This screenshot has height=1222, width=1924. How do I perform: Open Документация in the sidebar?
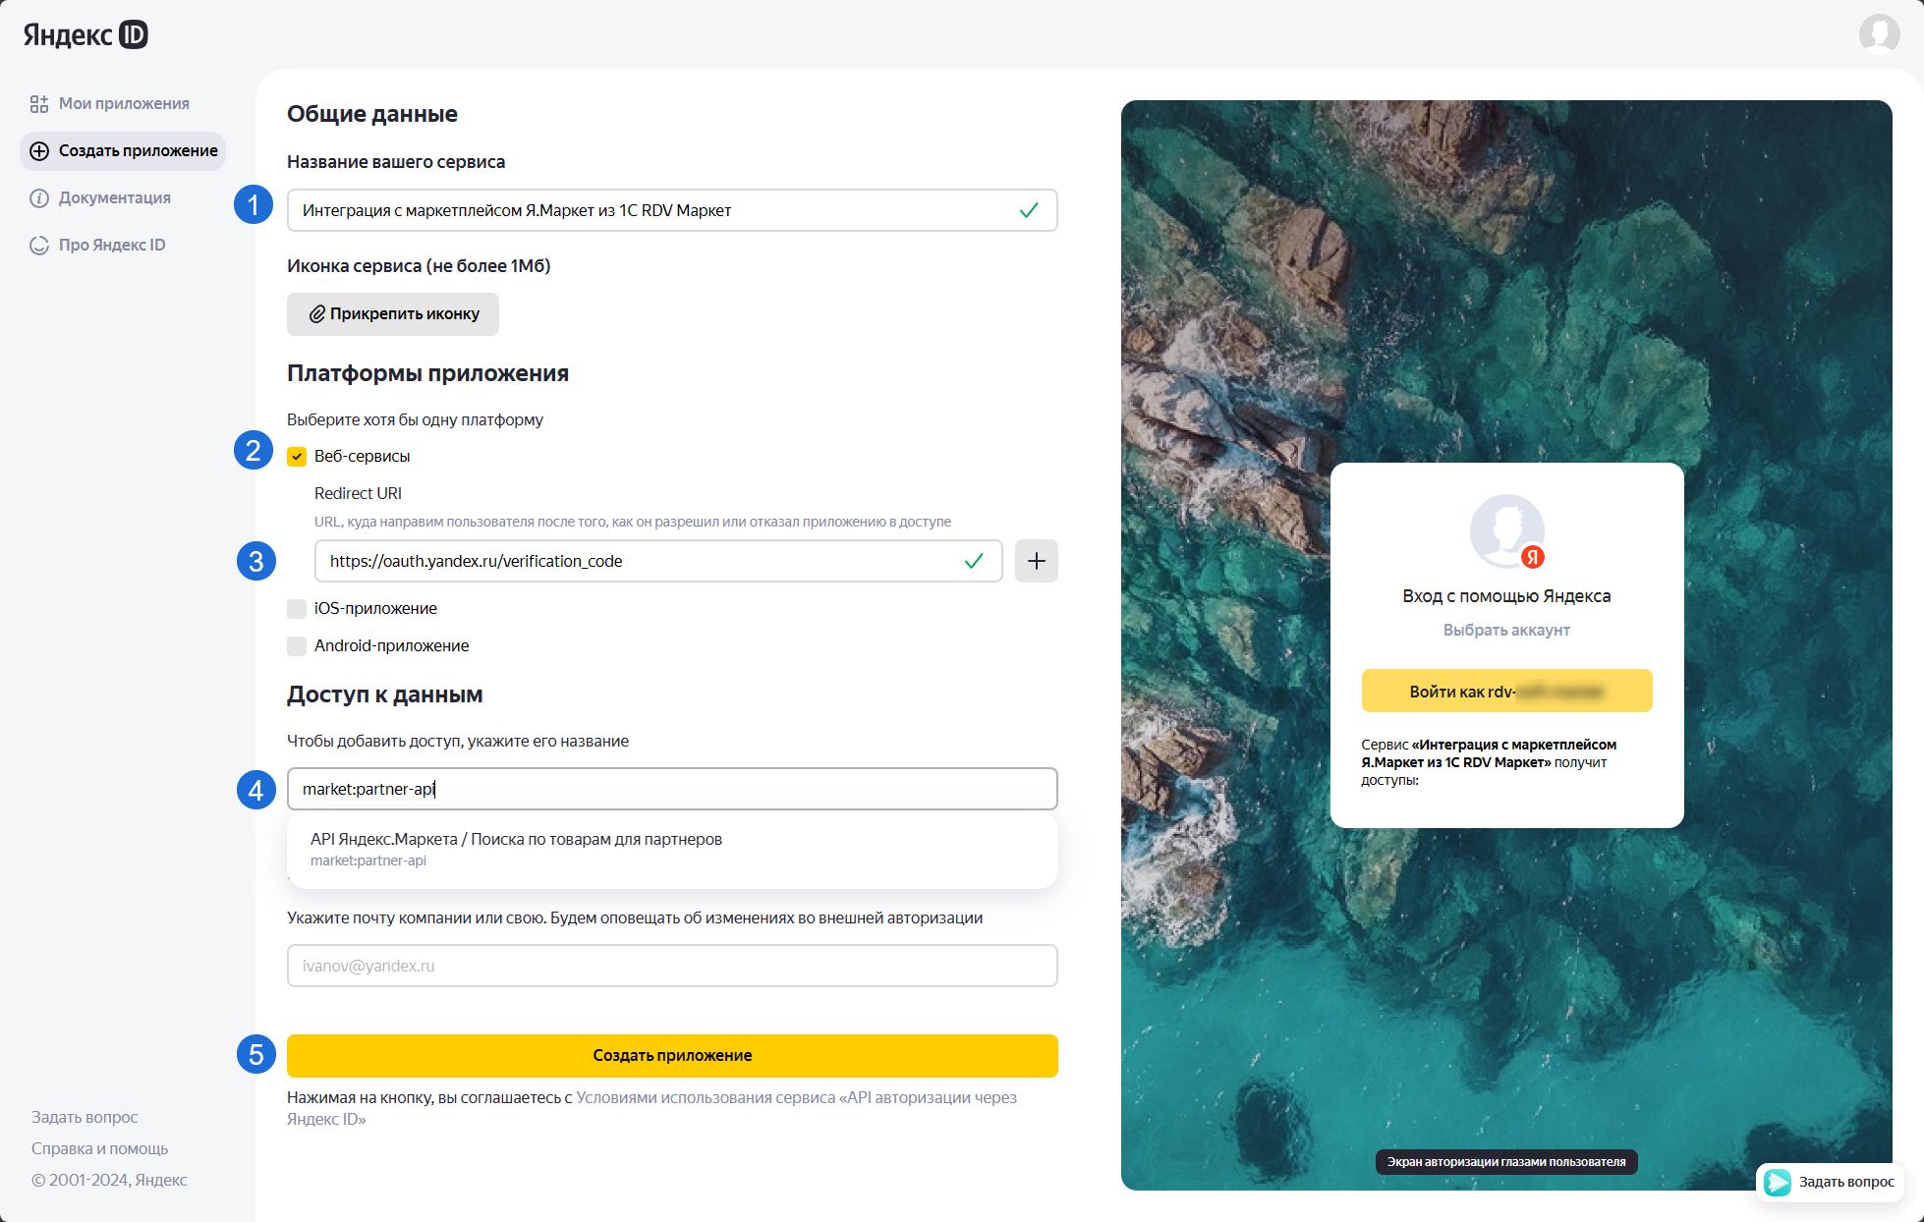[x=114, y=198]
